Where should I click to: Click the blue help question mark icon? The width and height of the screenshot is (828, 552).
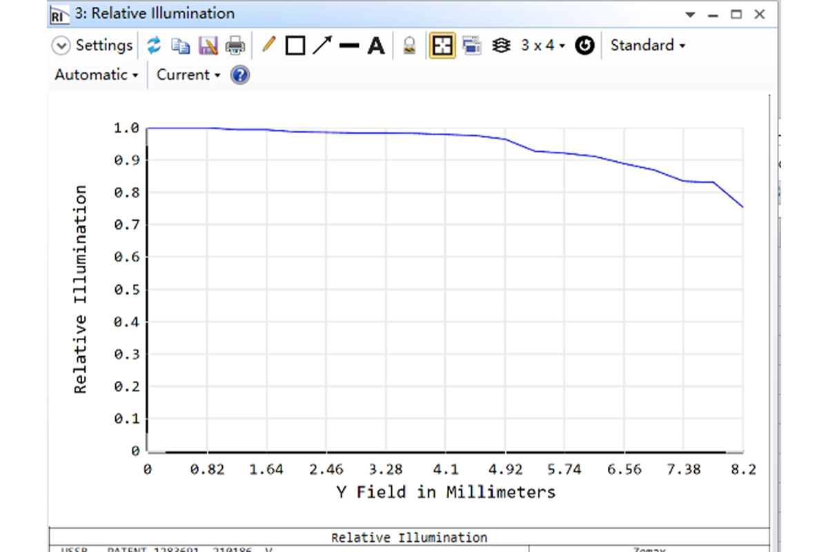(239, 75)
